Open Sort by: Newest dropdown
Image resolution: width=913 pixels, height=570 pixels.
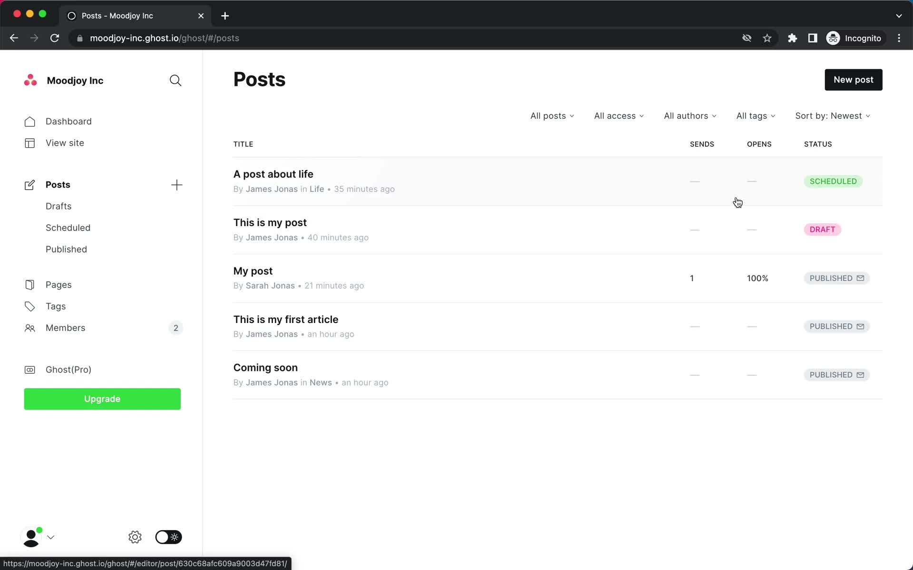[833, 116]
